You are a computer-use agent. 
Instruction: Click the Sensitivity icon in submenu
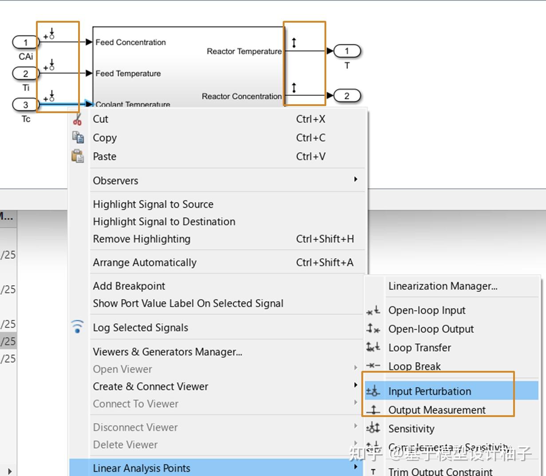[x=373, y=429]
